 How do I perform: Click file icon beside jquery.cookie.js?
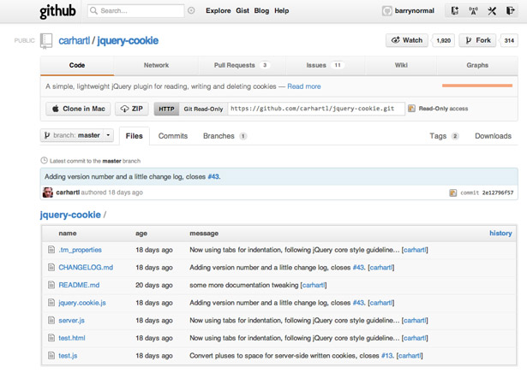[51, 303]
